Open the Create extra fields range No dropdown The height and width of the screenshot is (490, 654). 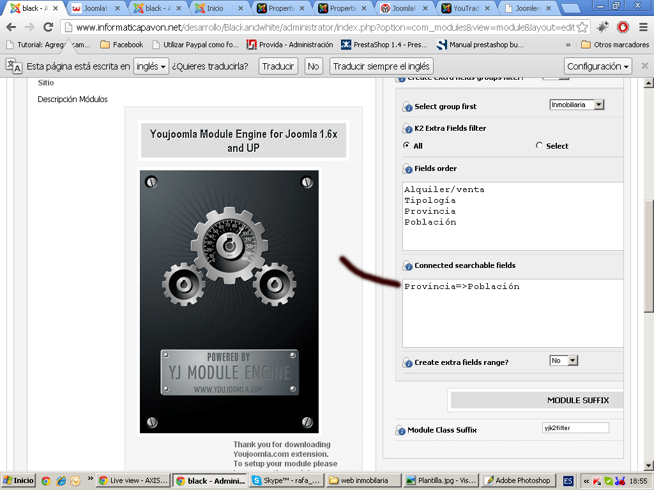coord(563,360)
